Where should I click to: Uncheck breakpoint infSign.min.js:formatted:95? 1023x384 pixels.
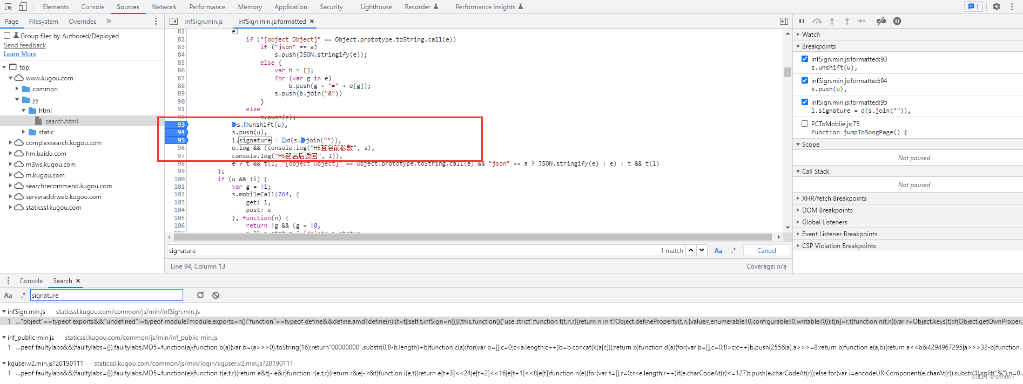coord(805,102)
